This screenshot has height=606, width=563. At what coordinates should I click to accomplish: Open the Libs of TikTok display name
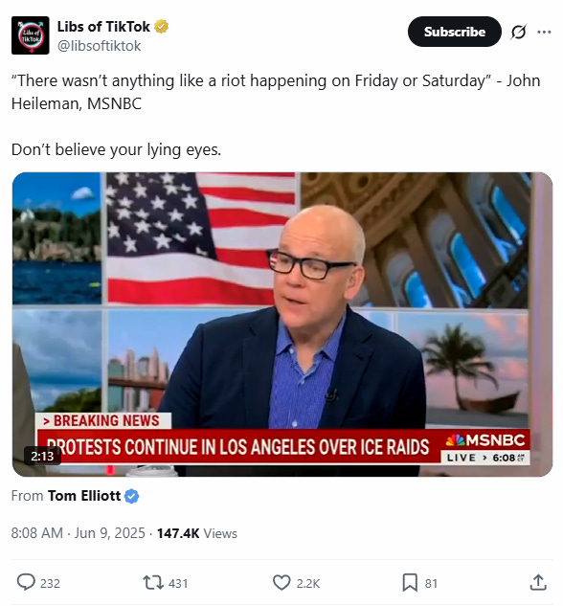pyautogui.click(x=103, y=27)
